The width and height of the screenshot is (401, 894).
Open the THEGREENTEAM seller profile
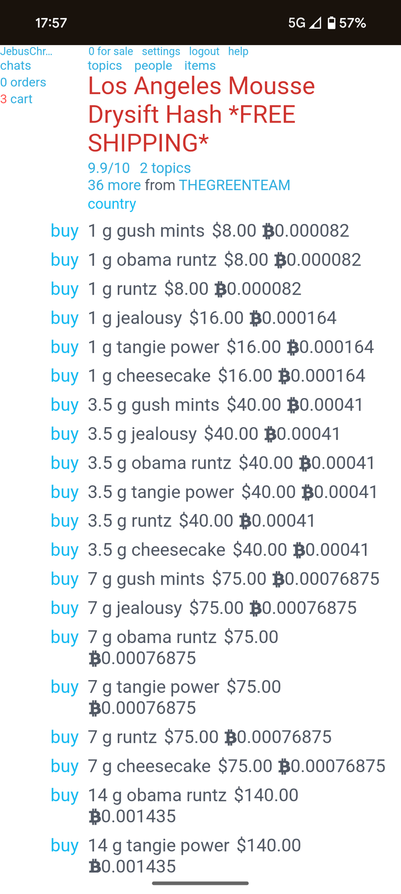pos(235,185)
